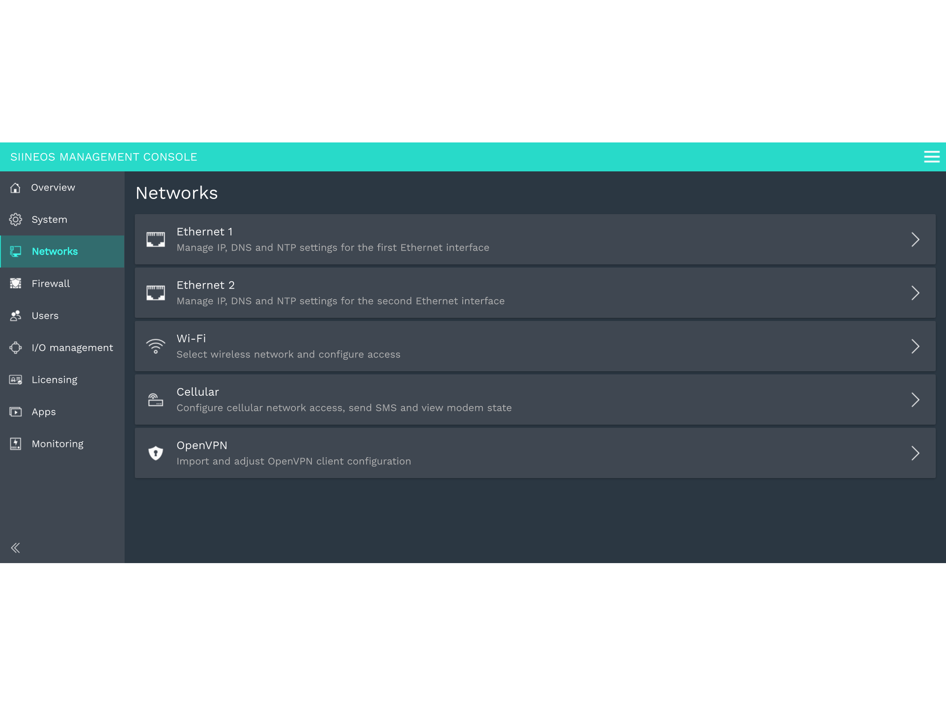Open the Licensing menu item
The image size is (946, 706).
point(62,380)
